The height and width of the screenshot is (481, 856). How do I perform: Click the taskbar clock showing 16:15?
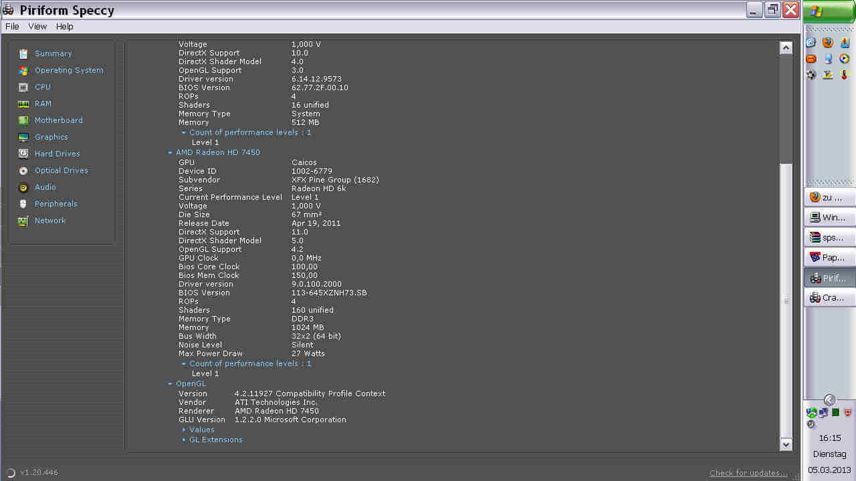pyautogui.click(x=829, y=438)
